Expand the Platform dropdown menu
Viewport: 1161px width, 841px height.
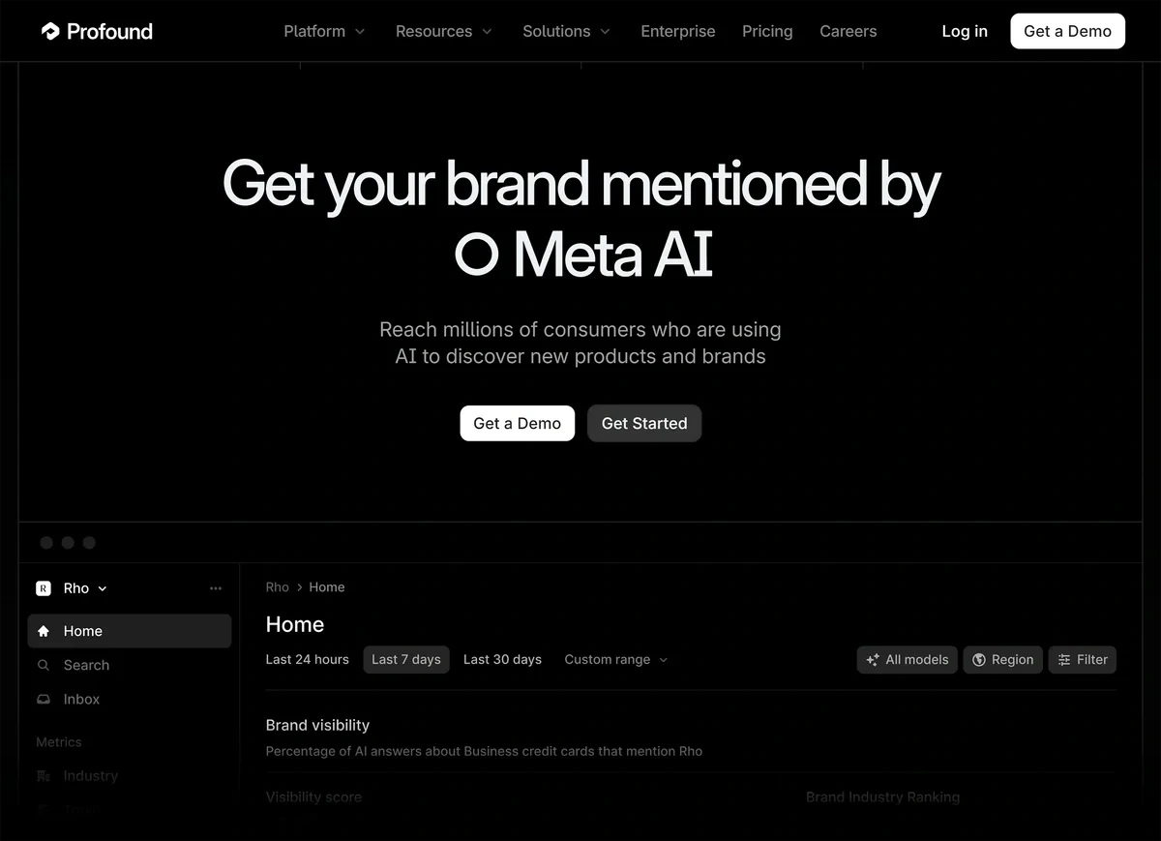324,31
